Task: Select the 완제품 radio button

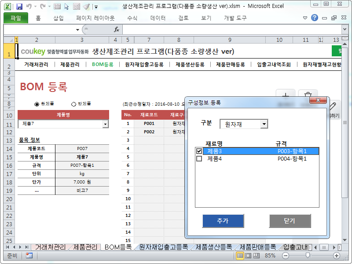Action: pos(37,104)
